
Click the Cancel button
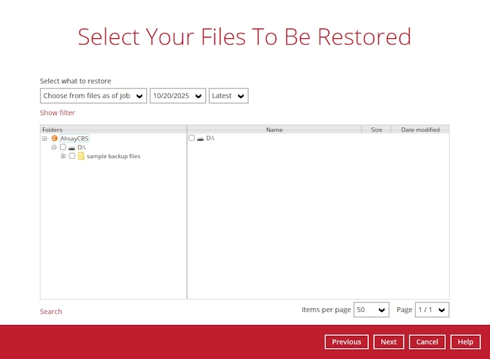(x=427, y=342)
